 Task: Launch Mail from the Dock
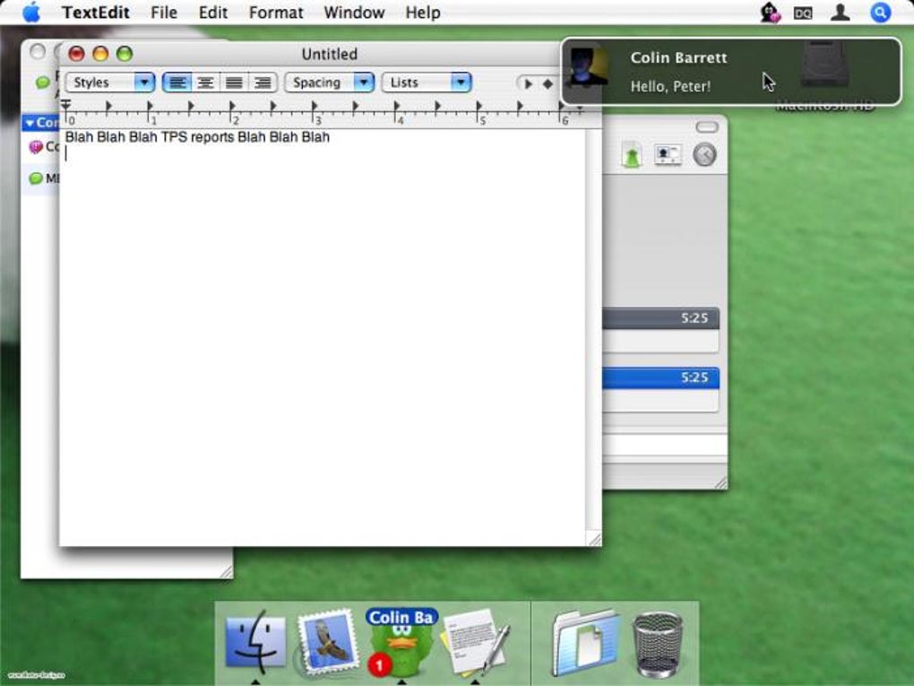click(x=328, y=642)
